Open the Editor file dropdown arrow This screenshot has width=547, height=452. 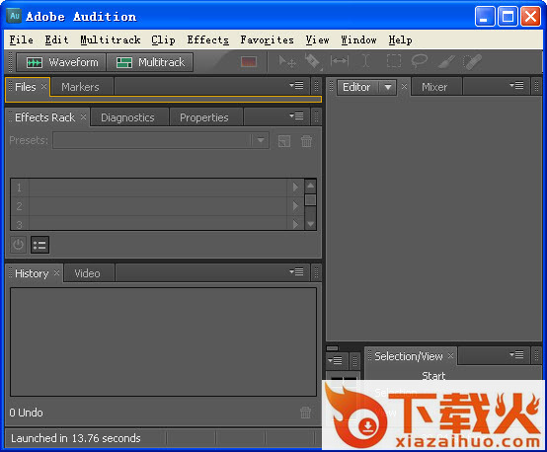point(388,87)
